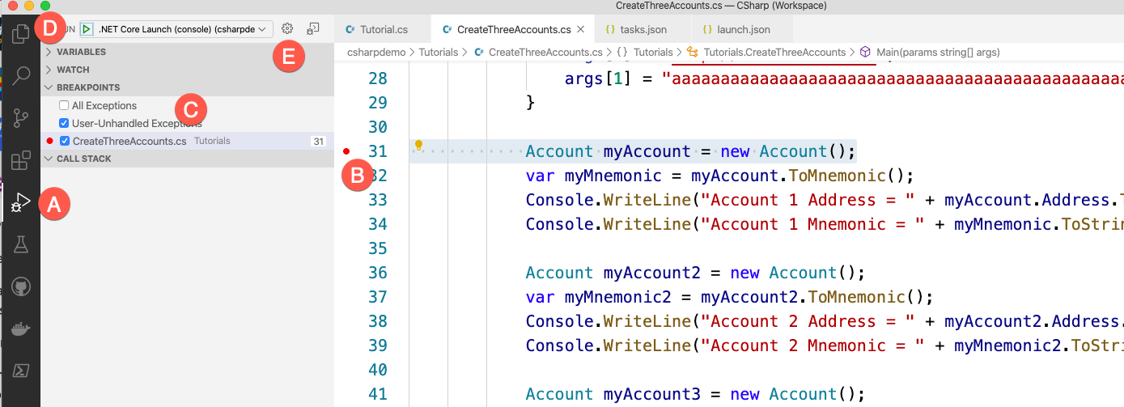Click 'Account myAccount3' code on line 41
This screenshot has width=1124, height=407.
coord(615,394)
